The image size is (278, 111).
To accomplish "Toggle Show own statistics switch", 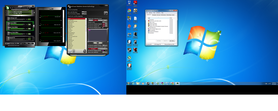I will tap(105, 52).
